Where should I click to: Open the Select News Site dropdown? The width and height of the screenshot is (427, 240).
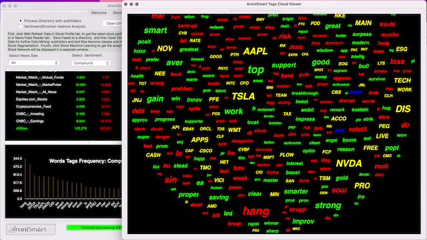point(34,63)
